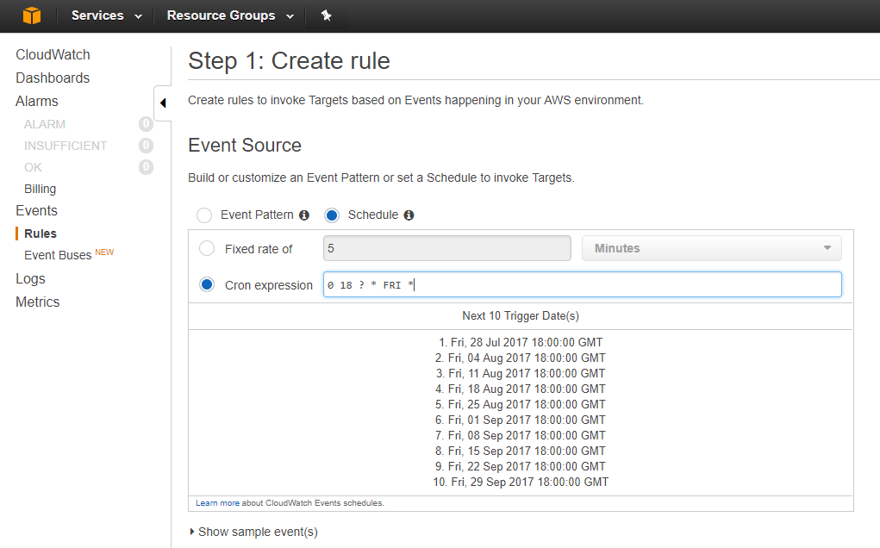Screen dimensions: 880x548
Task: Click the INSUFFICIENT count badge
Action: 146,146
